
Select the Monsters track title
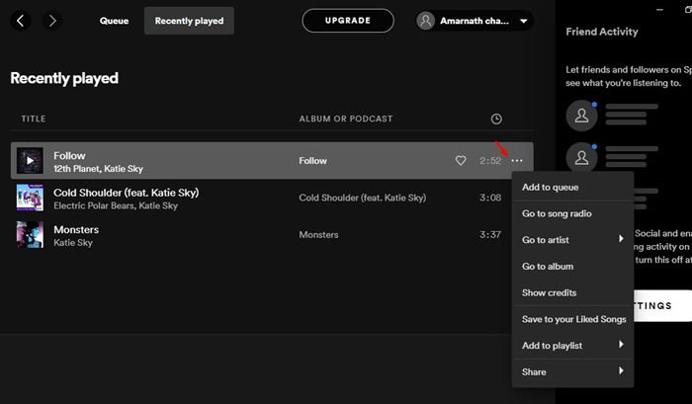point(76,229)
